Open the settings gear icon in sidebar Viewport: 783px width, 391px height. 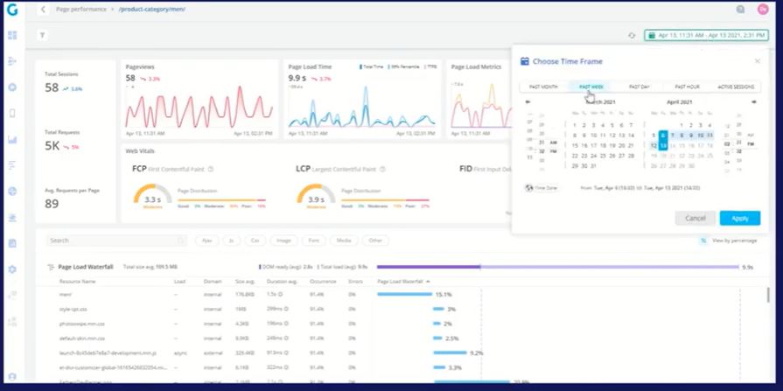click(x=12, y=269)
